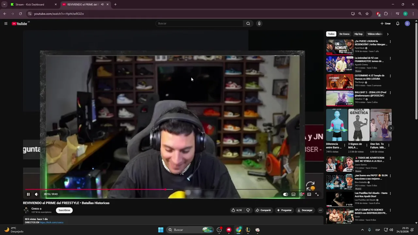Pause the video playback

pyautogui.click(x=28, y=194)
